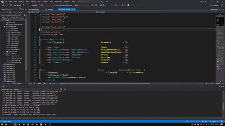
Task: Open the Analyze menu
Action: (45, 1)
